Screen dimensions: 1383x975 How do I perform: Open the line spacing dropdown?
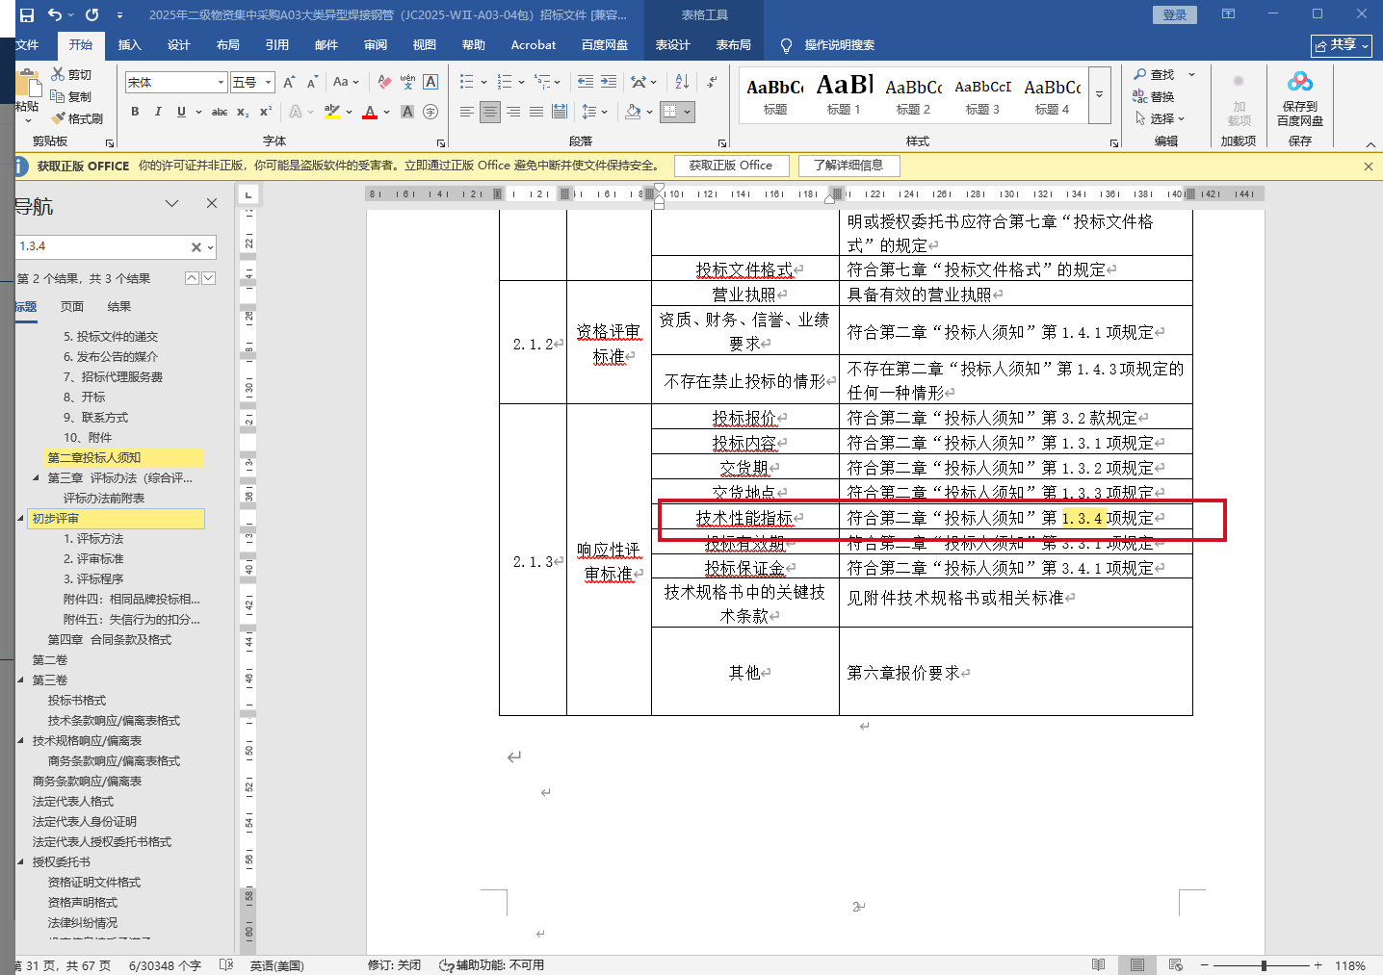click(594, 112)
